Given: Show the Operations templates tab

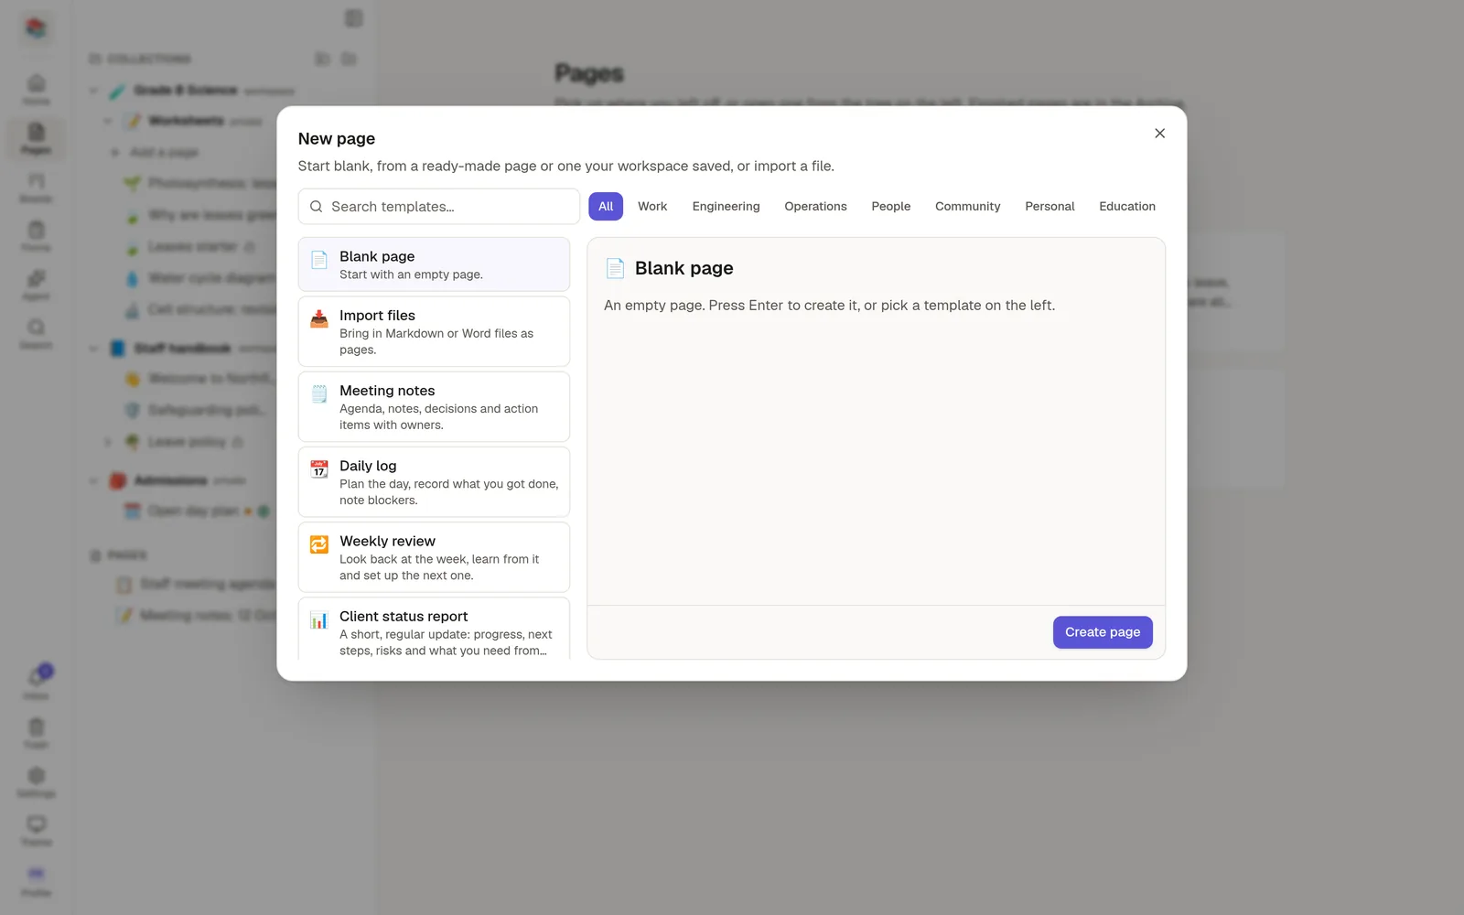Looking at the screenshot, I should click(815, 207).
